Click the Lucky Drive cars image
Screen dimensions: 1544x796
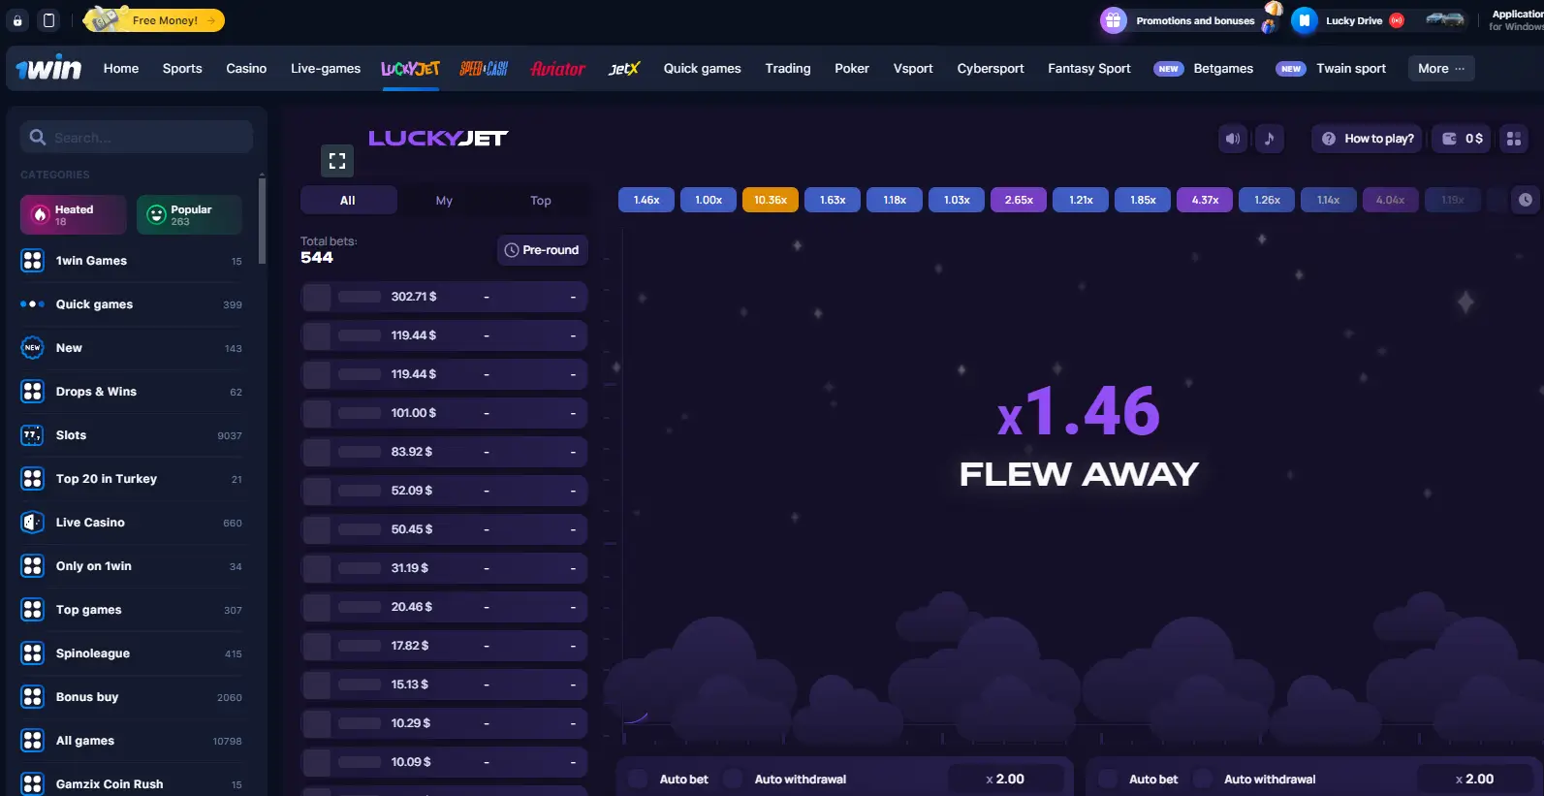(x=1444, y=18)
